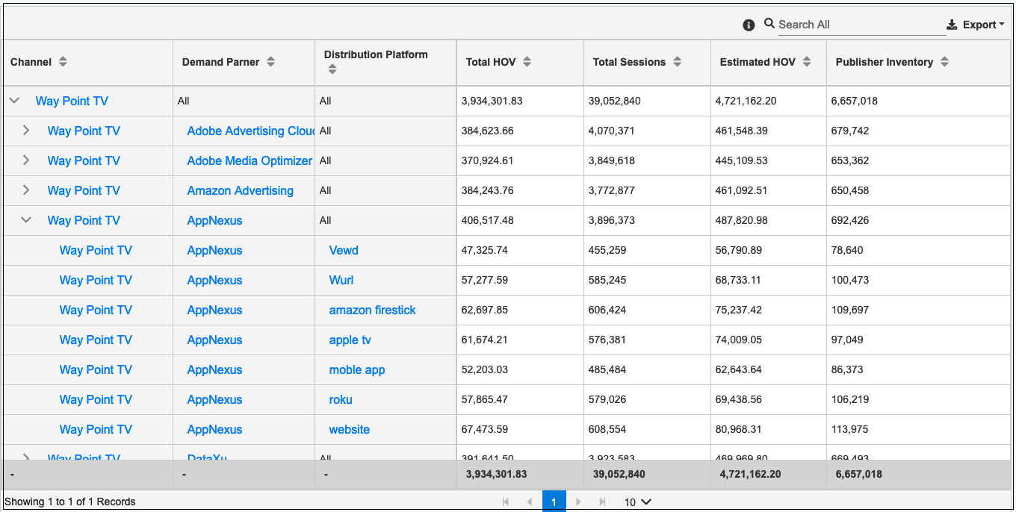Open the Adobe Media Optimizer link
Viewport: 1016px width, 512px height.
click(249, 160)
